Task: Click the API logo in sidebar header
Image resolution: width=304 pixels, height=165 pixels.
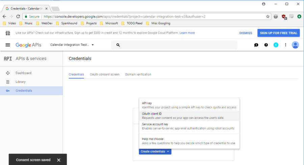Action: pyautogui.click(x=8, y=59)
